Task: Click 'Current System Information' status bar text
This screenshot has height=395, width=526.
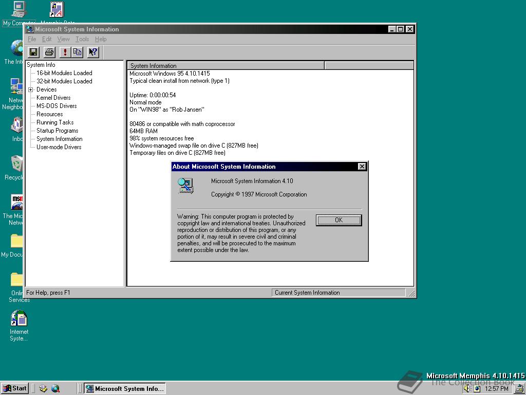Action: pos(307,293)
